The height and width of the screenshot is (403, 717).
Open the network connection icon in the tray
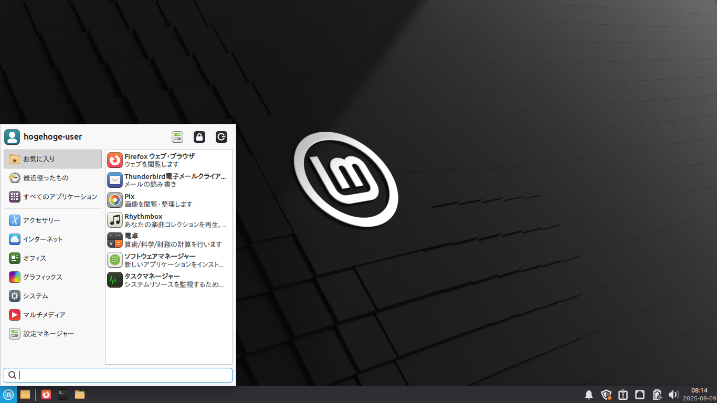click(x=640, y=395)
